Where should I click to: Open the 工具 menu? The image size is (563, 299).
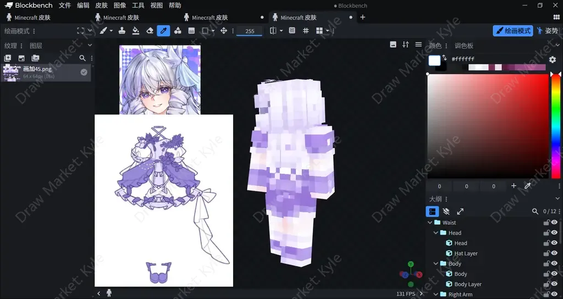138,5
